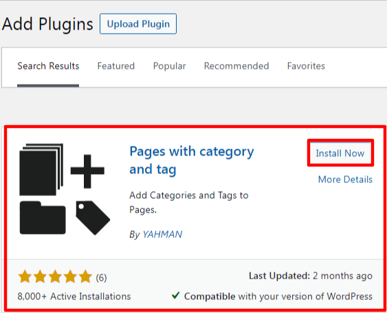Click the fifth rating star

pyautogui.click(x=85, y=277)
